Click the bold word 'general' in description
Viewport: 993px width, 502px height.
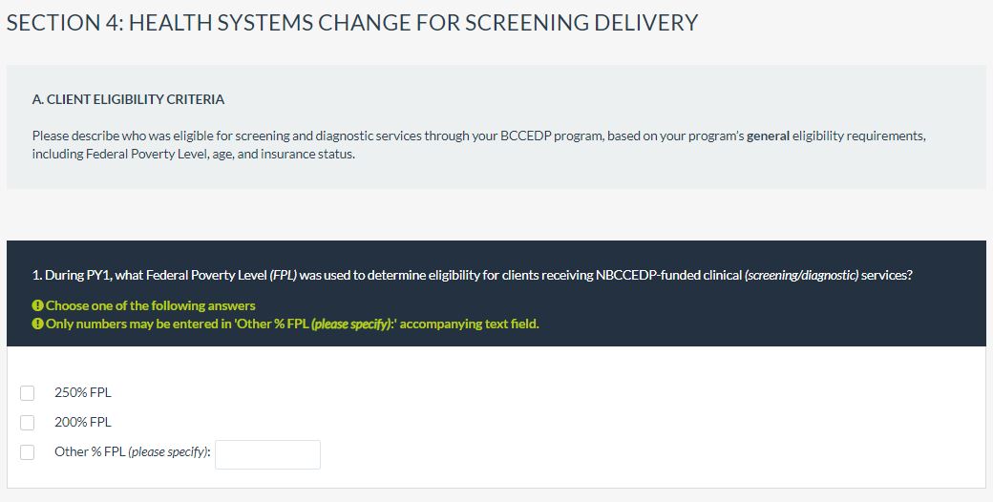point(768,136)
